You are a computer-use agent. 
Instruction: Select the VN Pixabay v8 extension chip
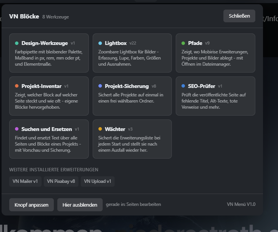click(x=61, y=181)
